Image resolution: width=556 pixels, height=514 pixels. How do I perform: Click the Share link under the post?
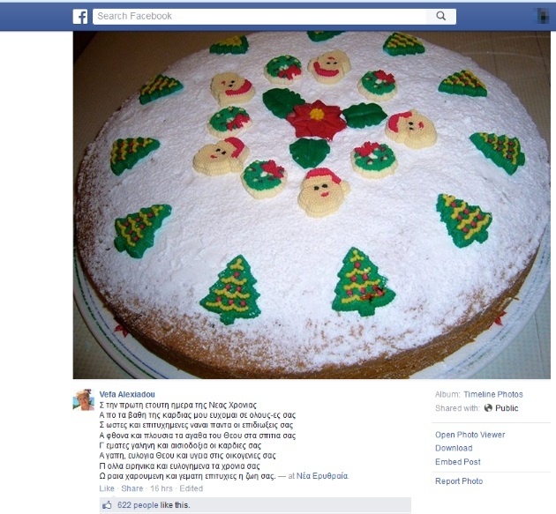point(131,488)
